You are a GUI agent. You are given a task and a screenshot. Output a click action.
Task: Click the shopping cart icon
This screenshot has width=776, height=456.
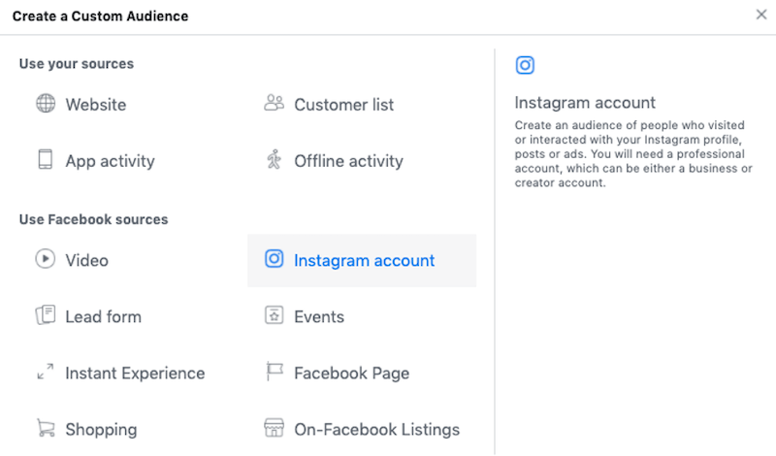coord(46,429)
